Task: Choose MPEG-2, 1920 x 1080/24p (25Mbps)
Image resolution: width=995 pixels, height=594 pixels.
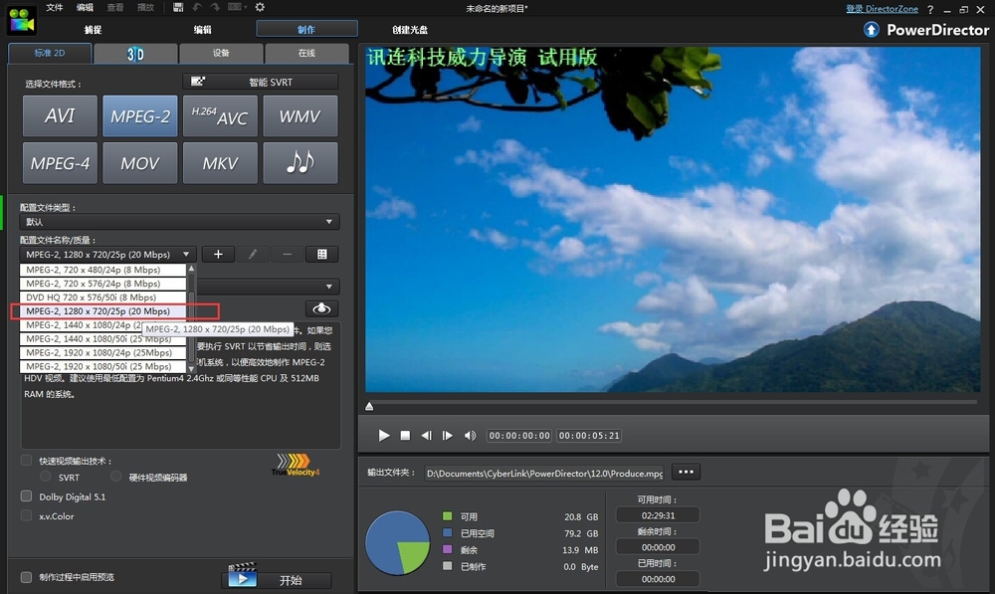Action: (102, 353)
